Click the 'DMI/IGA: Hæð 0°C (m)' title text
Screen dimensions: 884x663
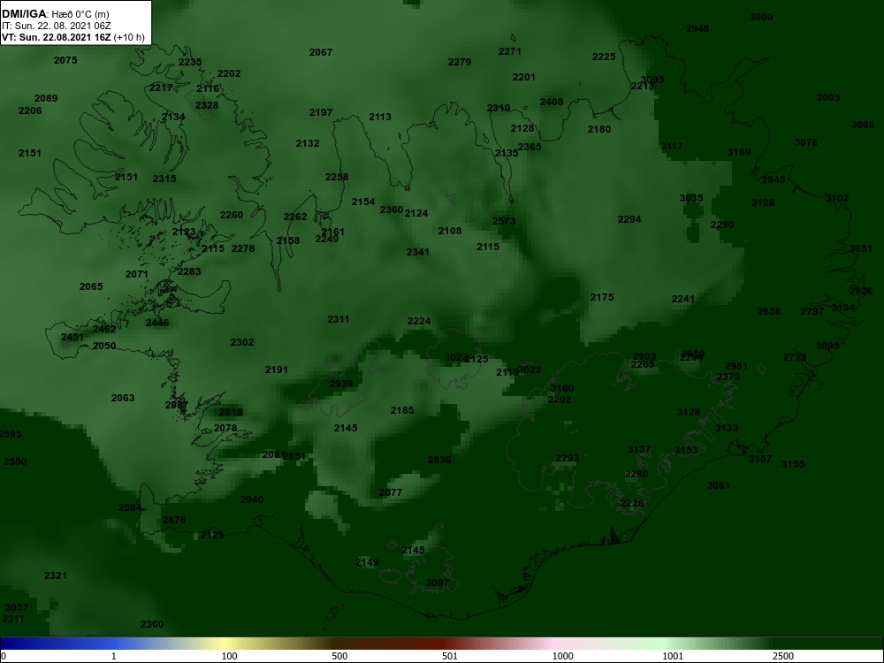coord(55,14)
